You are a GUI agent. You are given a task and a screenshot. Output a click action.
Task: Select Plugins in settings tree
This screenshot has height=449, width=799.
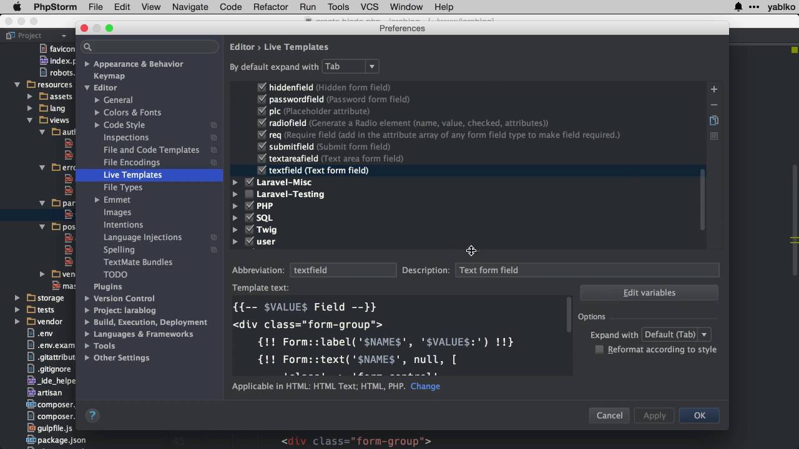coord(107,286)
